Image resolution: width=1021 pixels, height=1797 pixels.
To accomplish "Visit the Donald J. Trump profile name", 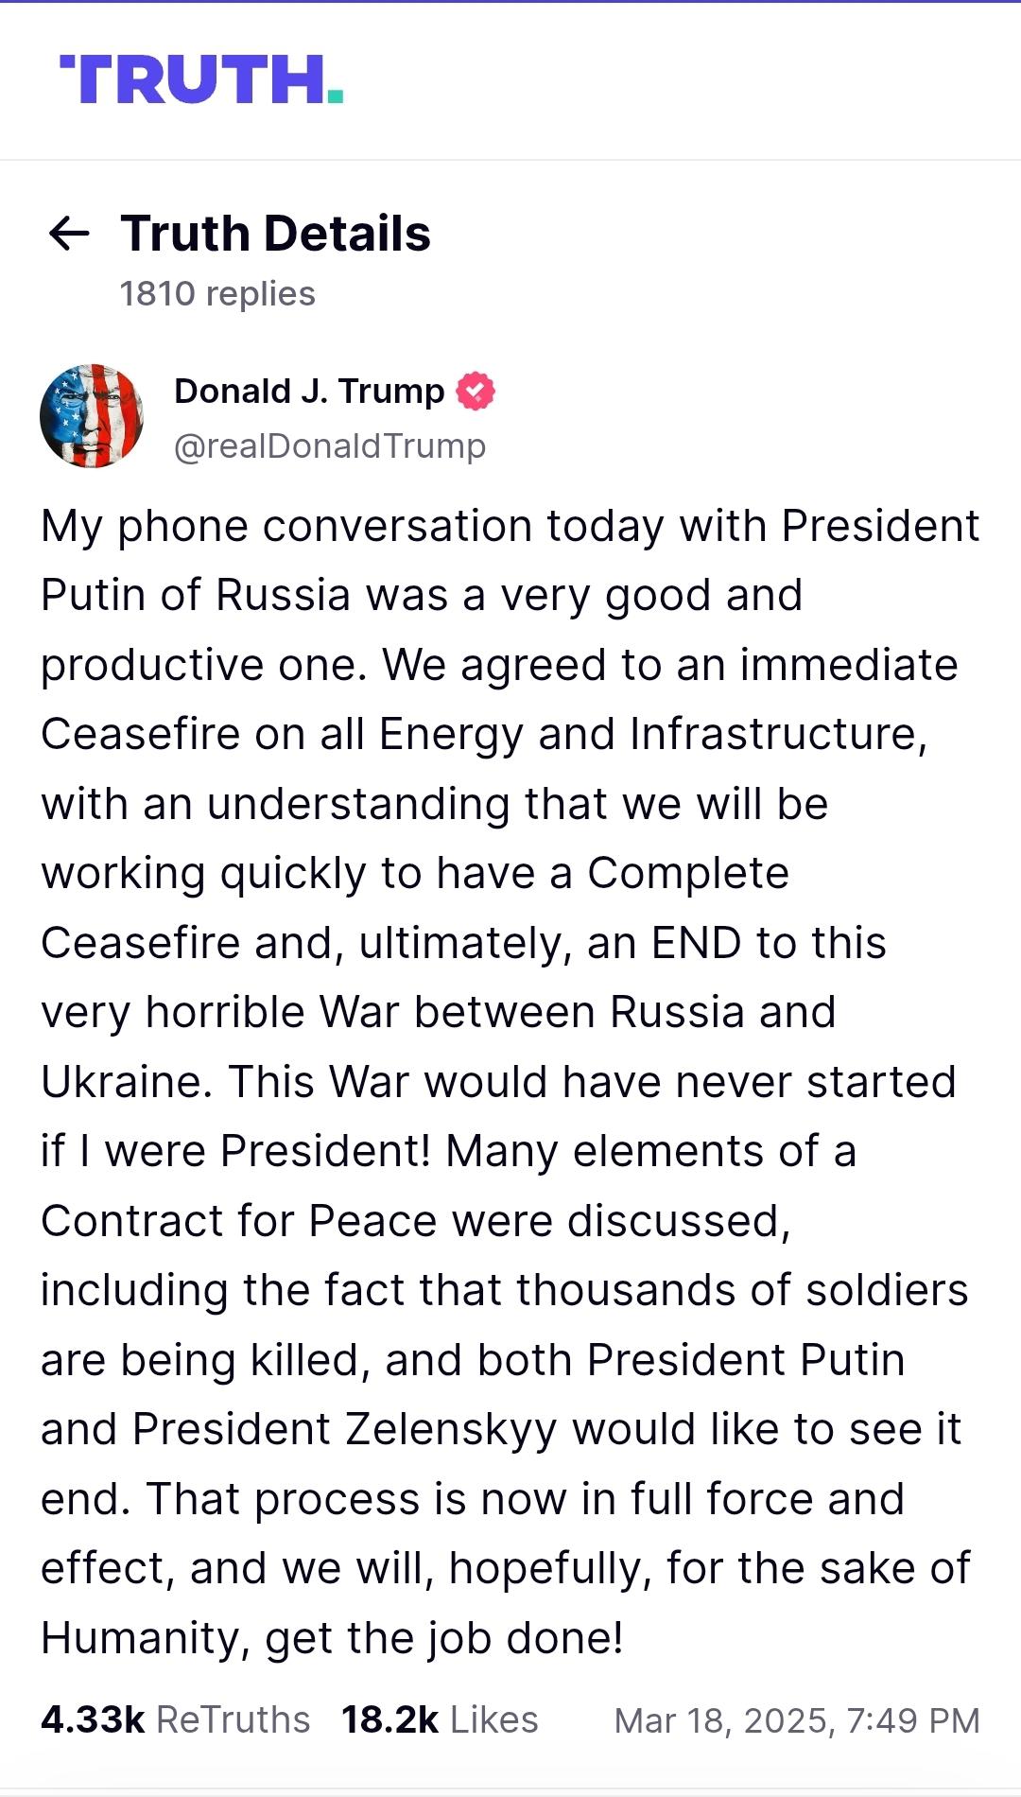I will pos(309,391).
